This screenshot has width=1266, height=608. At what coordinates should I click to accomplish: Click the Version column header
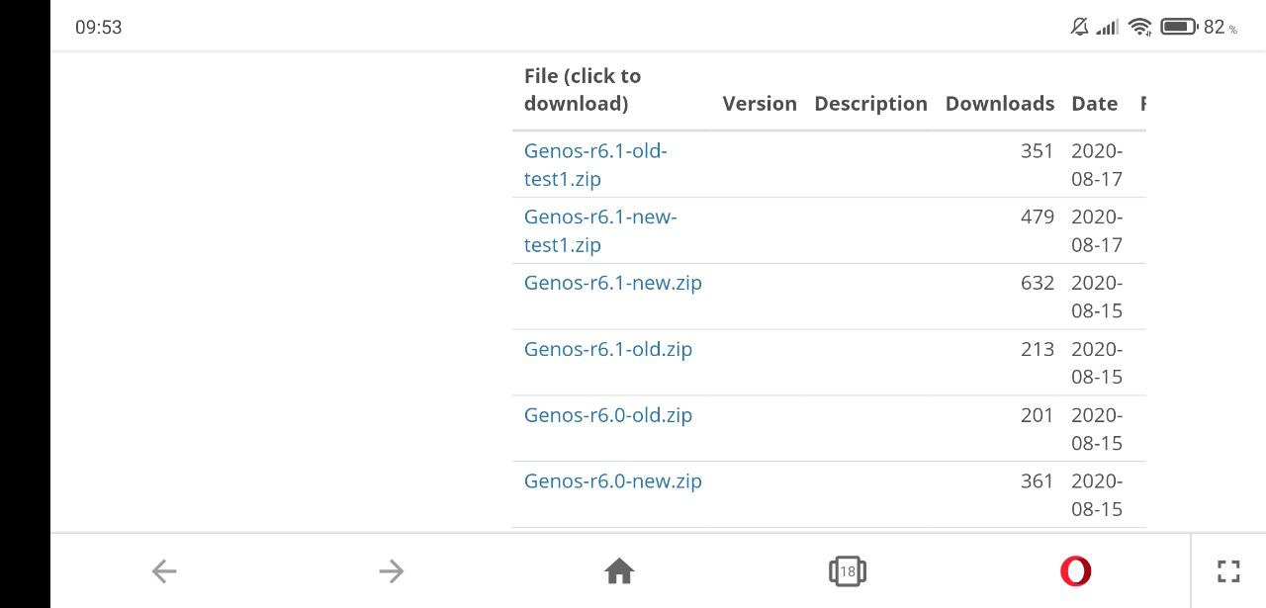(760, 104)
